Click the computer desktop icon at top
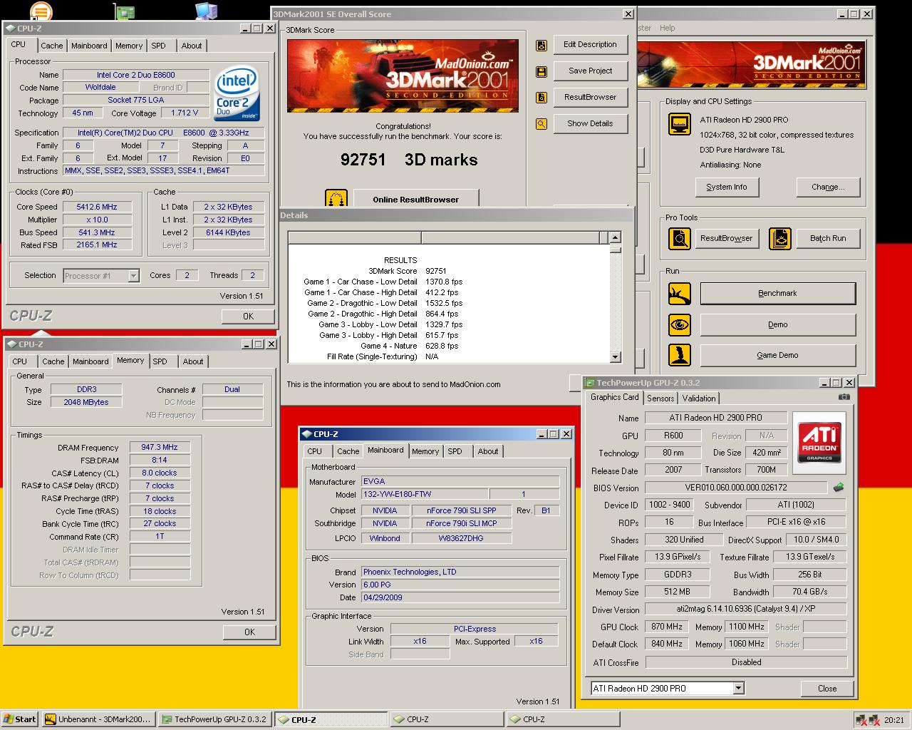Viewport: 912px width, 730px height. (207, 10)
